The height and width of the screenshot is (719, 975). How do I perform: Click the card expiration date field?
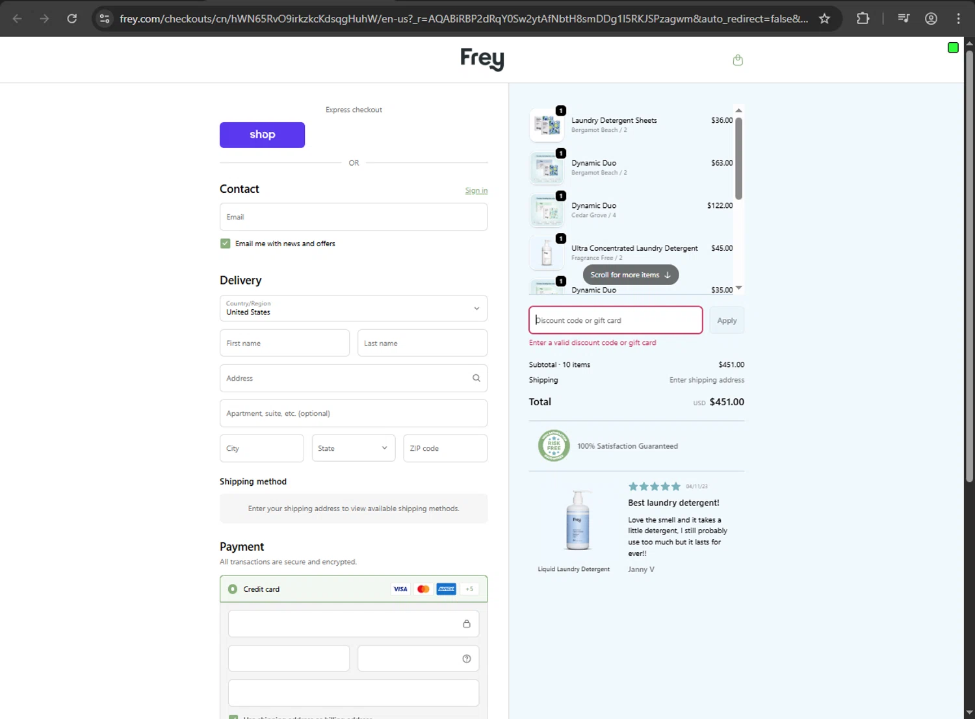click(x=289, y=659)
